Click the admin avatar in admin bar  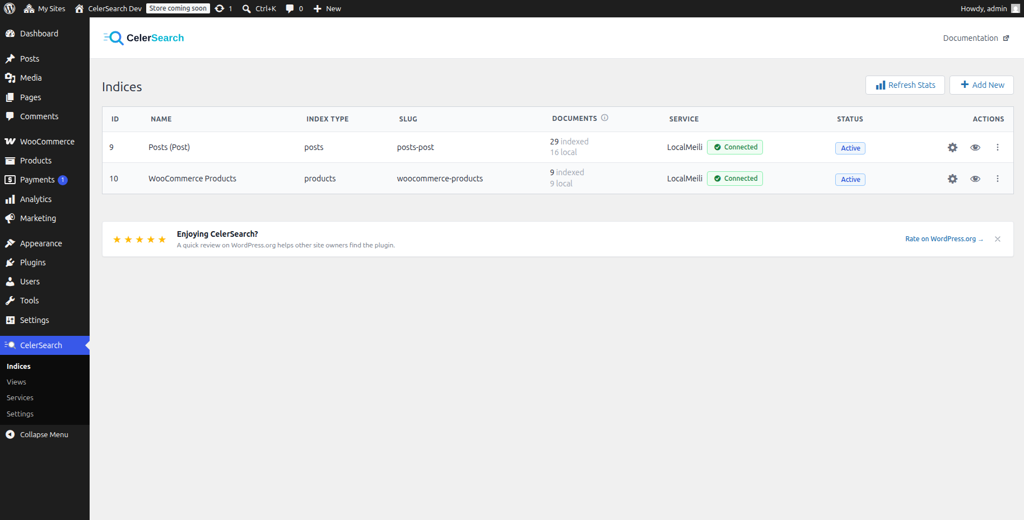coord(1015,8)
